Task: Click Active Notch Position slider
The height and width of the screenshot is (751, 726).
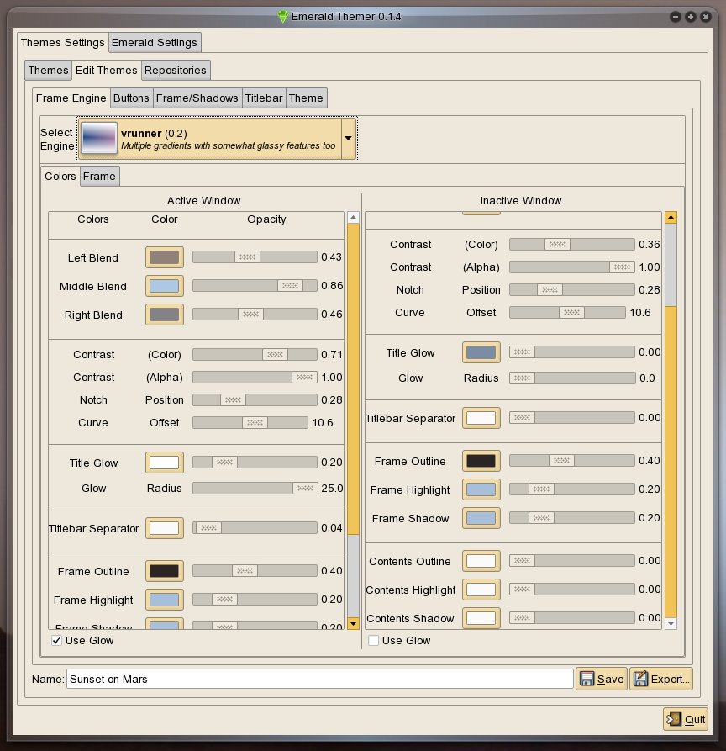Action: click(255, 400)
